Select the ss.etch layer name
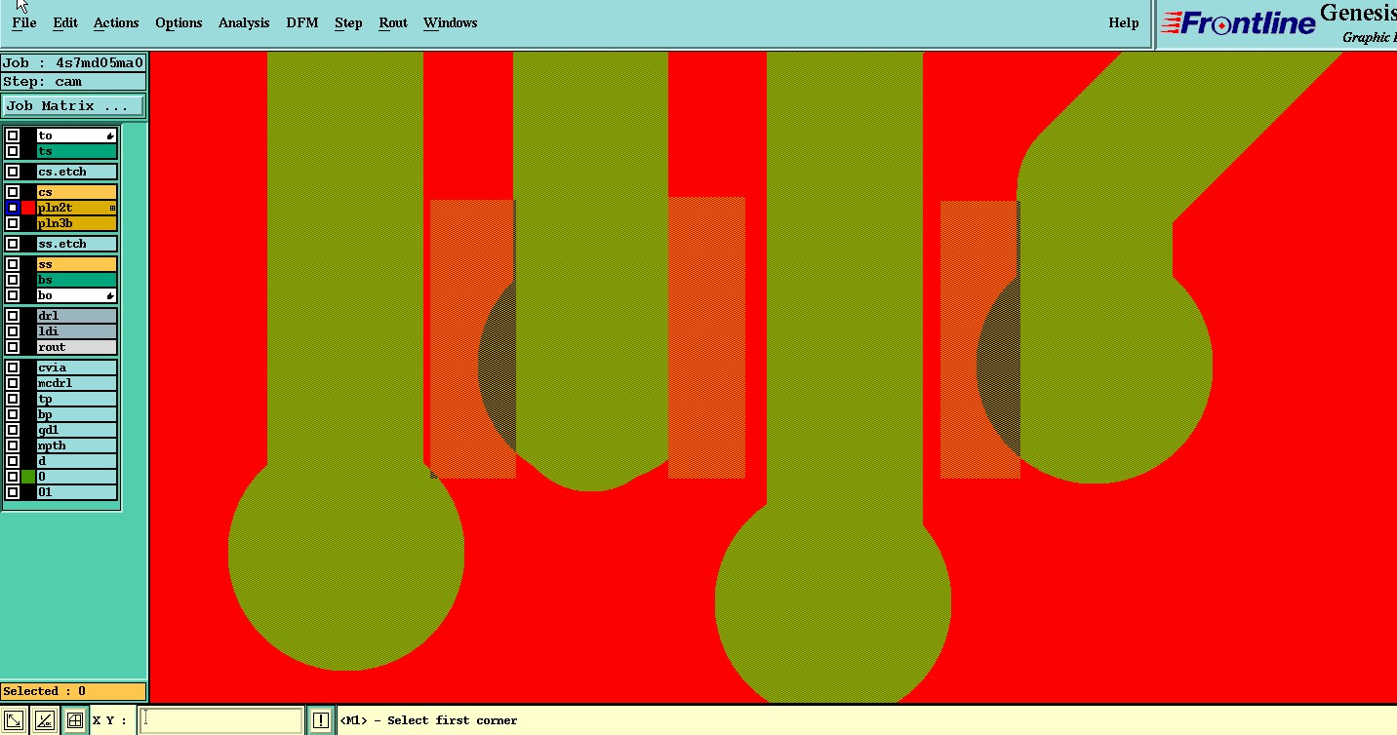Viewport: 1397px width, 735px height. 76,244
